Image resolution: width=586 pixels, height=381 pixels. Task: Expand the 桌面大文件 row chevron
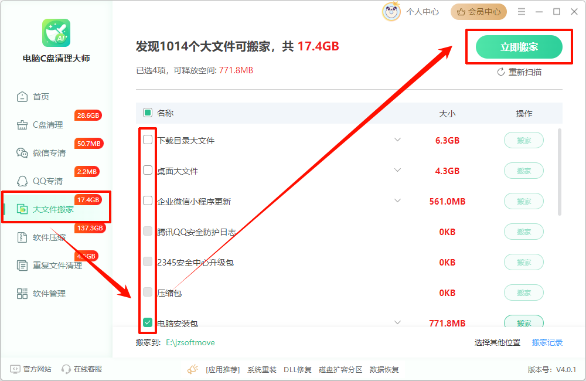point(398,171)
